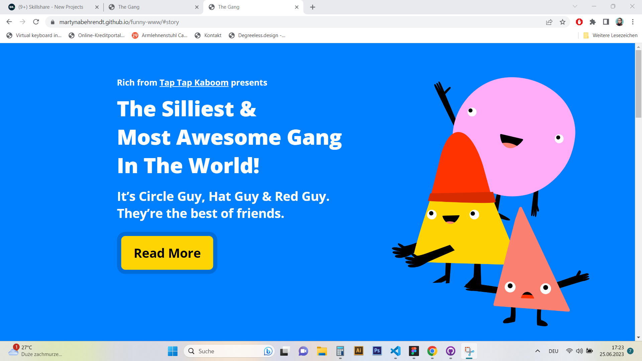The width and height of the screenshot is (642, 361).
Task: Reload the current page
Action: tap(36, 22)
